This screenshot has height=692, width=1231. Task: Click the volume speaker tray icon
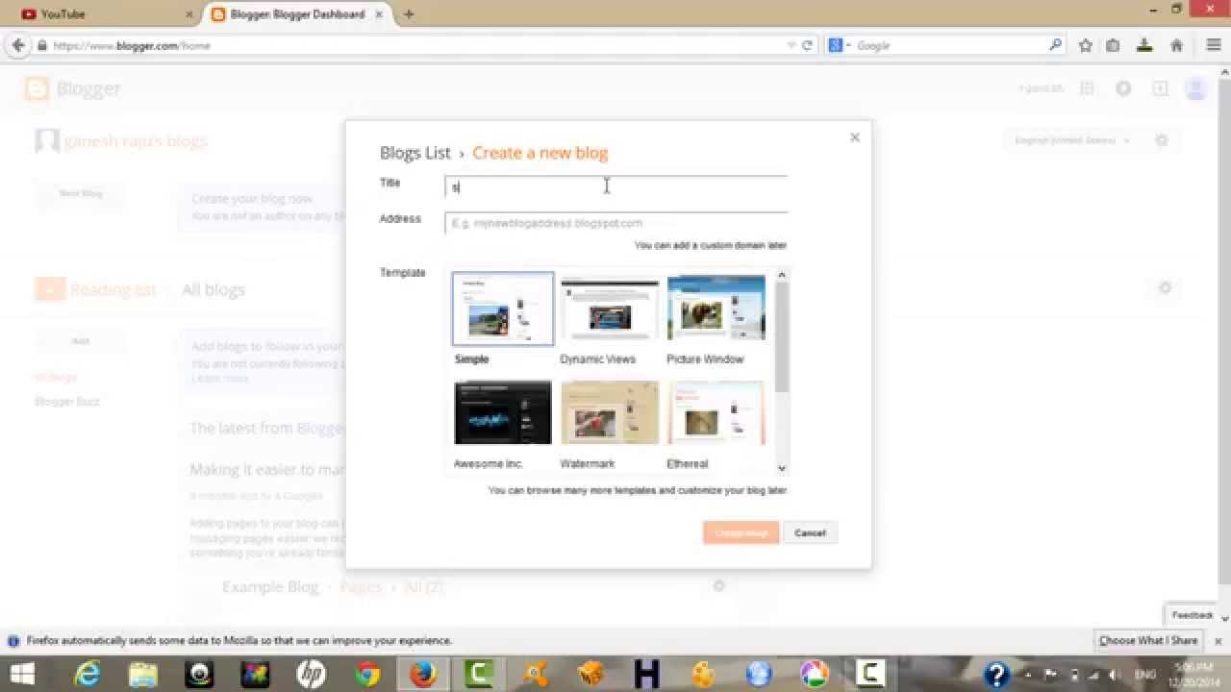[1113, 674]
